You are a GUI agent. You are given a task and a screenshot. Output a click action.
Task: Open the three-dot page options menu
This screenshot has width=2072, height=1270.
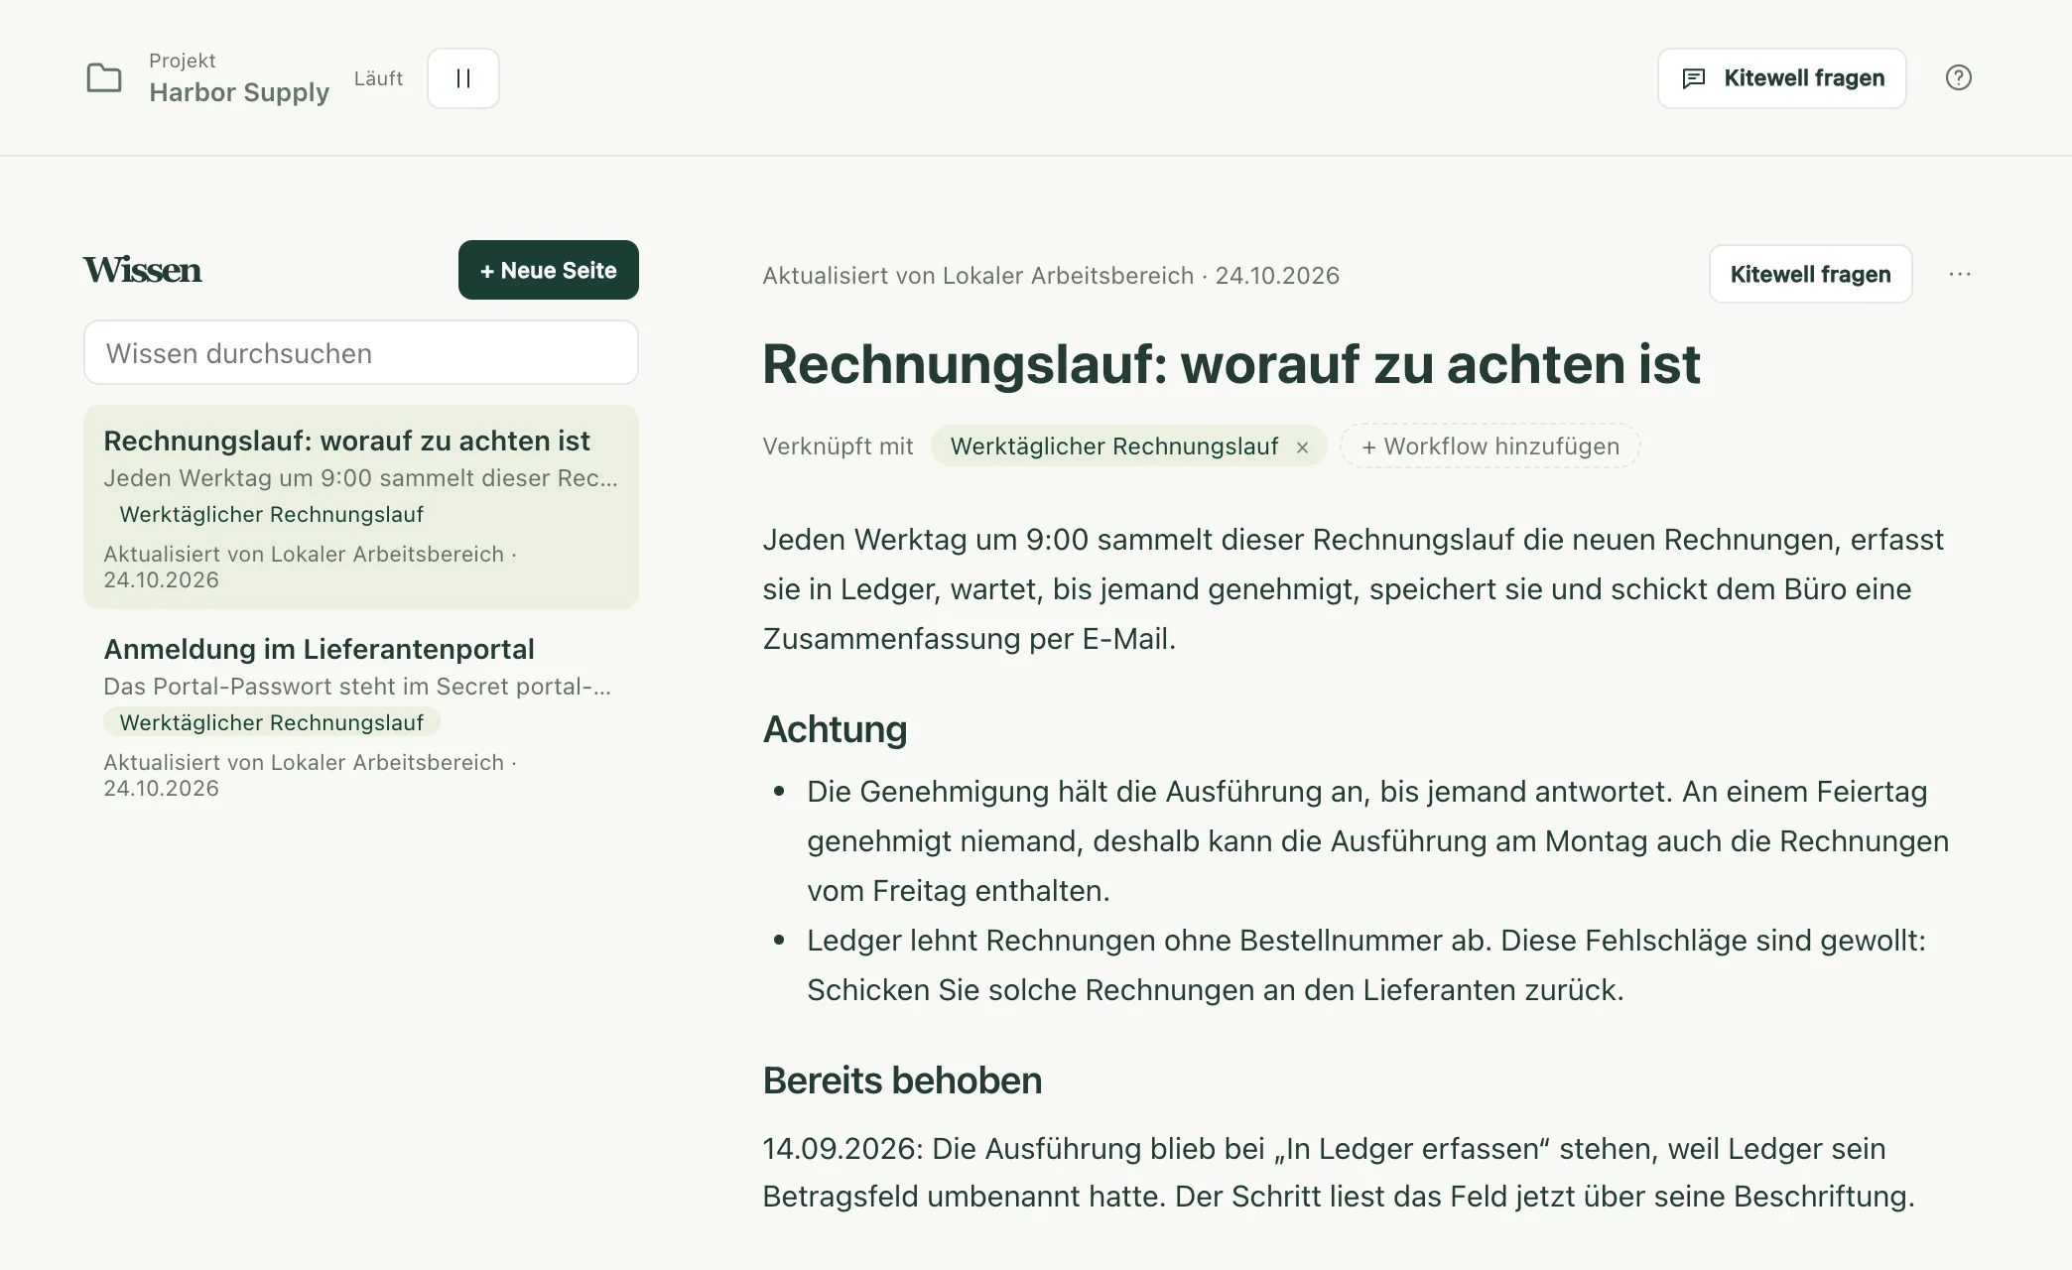pos(1960,274)
